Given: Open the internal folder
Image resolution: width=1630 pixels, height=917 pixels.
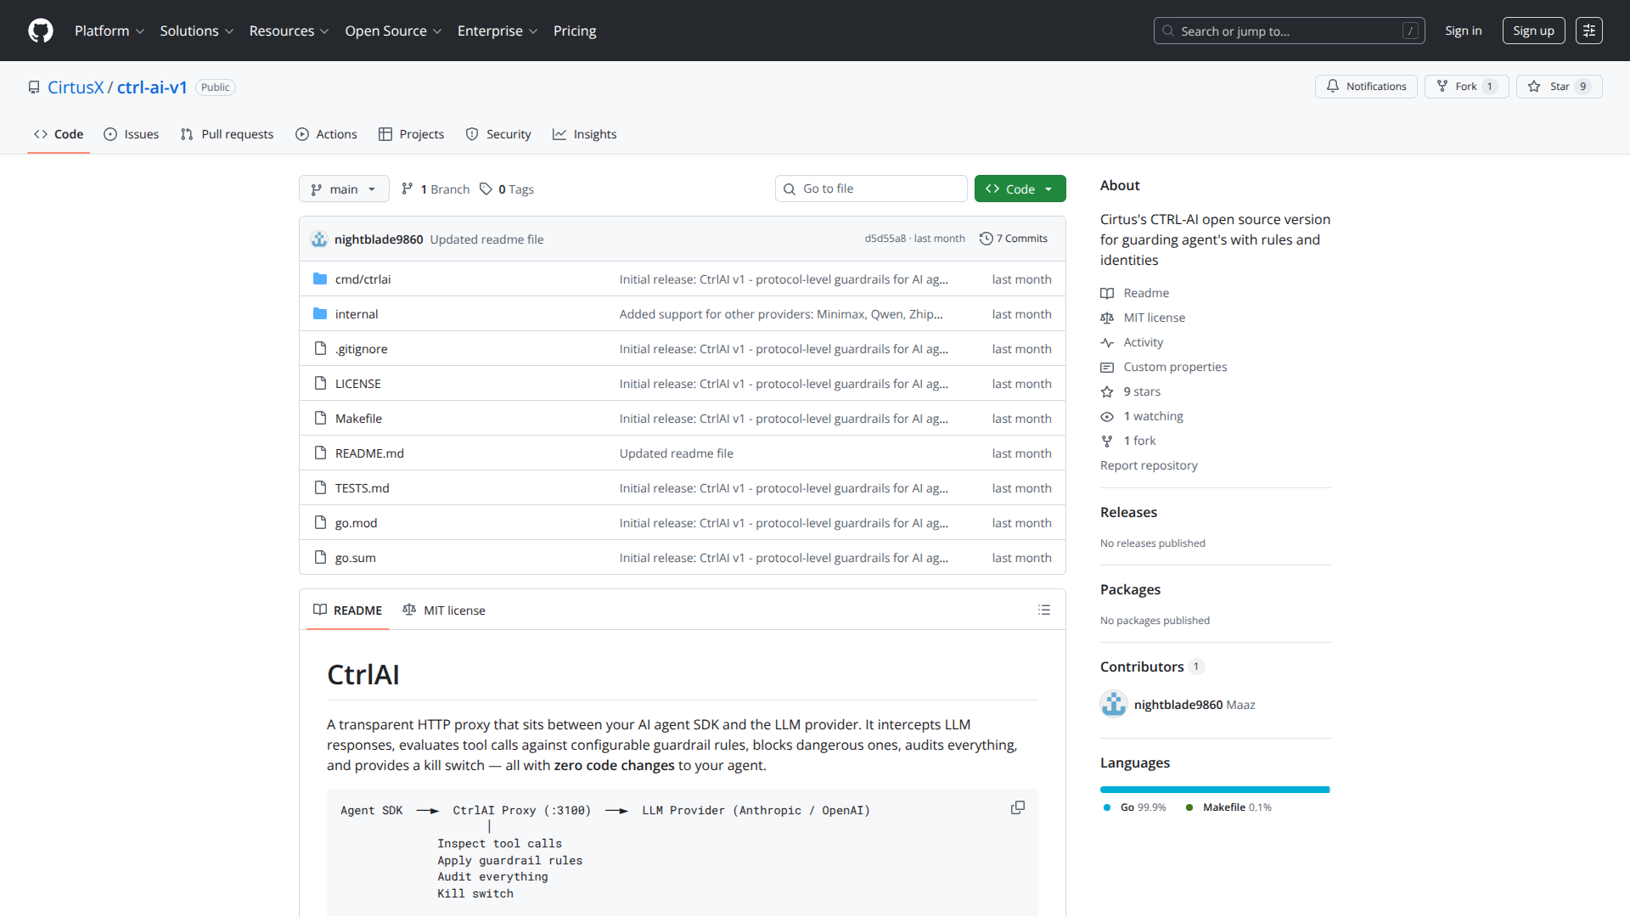Looking at the screenshot, I should tap(357, 314).
